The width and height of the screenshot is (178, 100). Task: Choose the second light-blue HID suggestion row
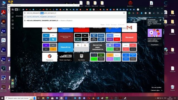coord(75,17)
